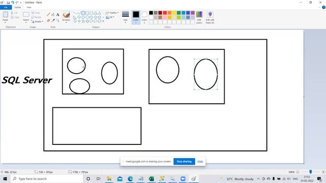
Task: Pick the black palette swatch
Action: [151, 13]
